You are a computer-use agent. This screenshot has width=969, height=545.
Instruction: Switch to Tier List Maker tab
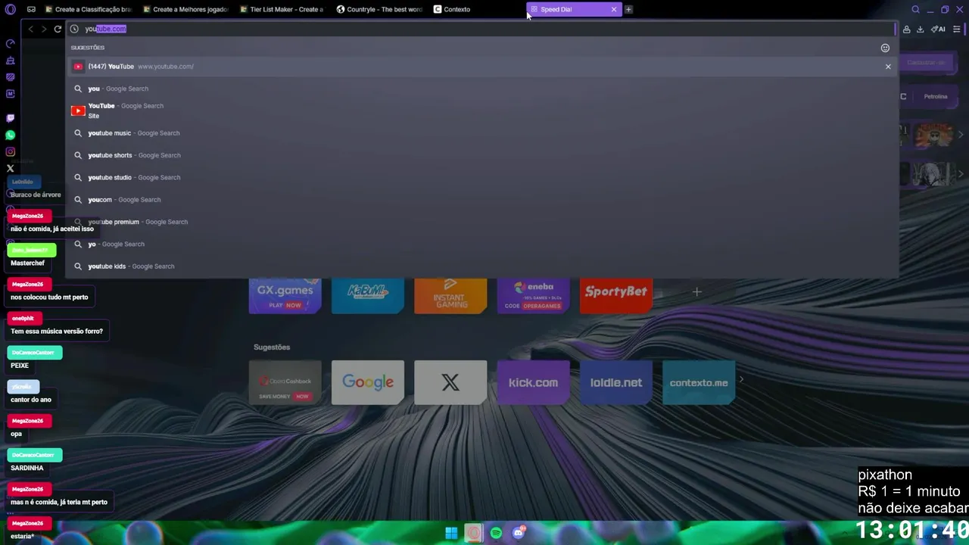282,9
